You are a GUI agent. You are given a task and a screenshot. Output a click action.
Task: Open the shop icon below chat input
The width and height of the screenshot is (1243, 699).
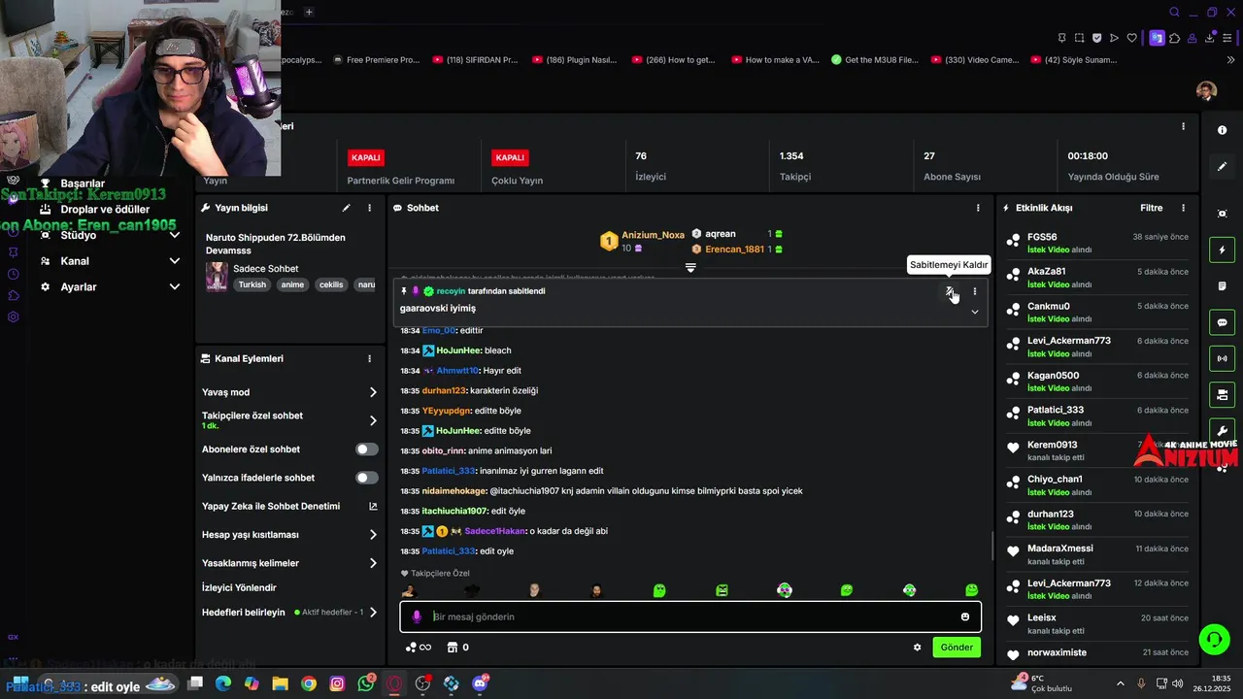[452, 648]
